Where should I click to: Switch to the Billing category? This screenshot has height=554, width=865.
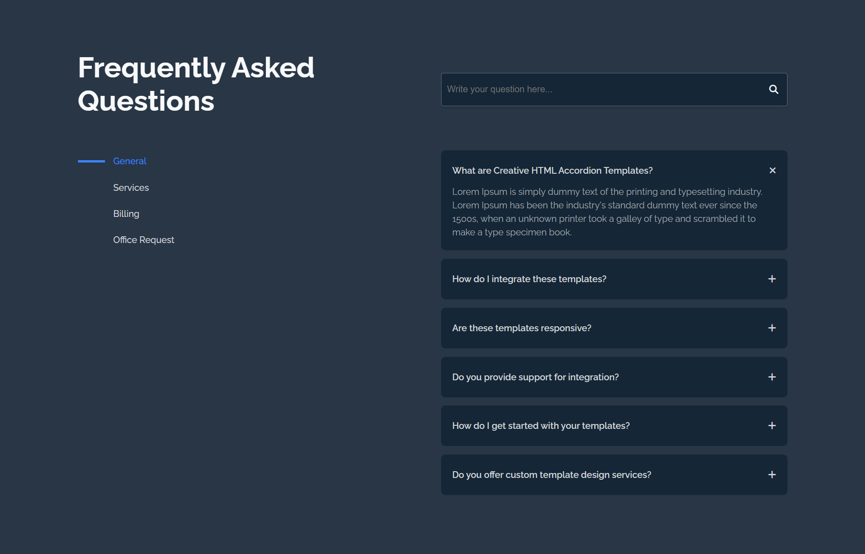point(126,214)
